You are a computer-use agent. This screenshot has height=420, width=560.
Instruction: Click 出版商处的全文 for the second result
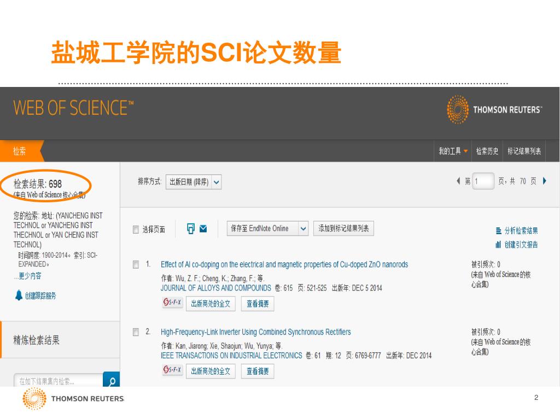(x=211, y=371)
